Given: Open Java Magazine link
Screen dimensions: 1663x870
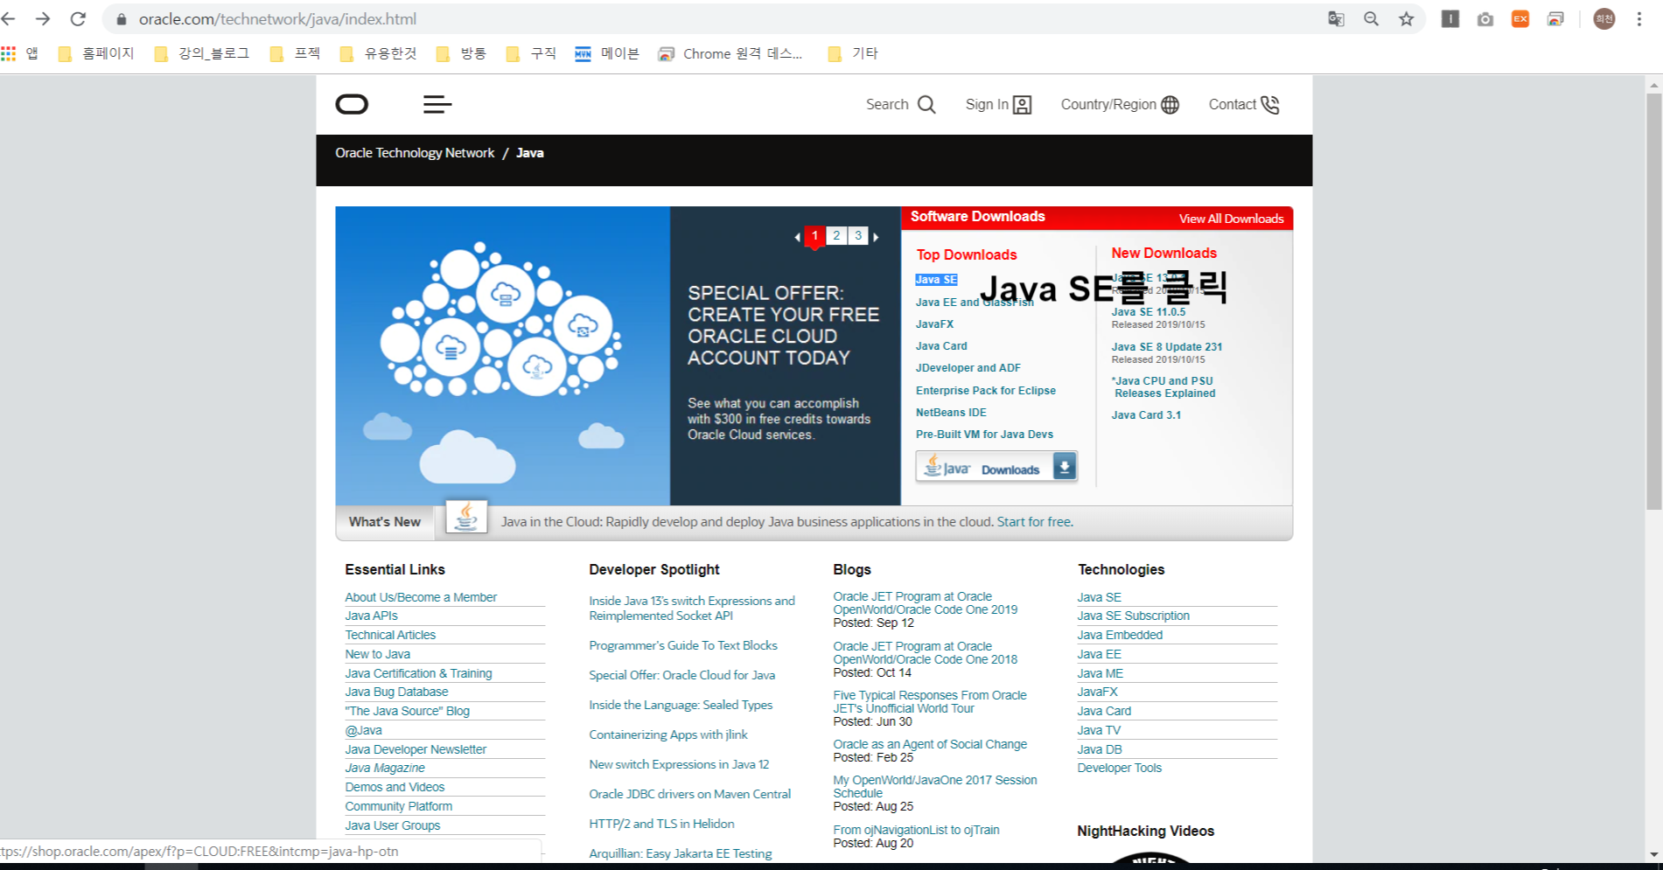Looking at the screenshot, I should [x=385, y=768].
